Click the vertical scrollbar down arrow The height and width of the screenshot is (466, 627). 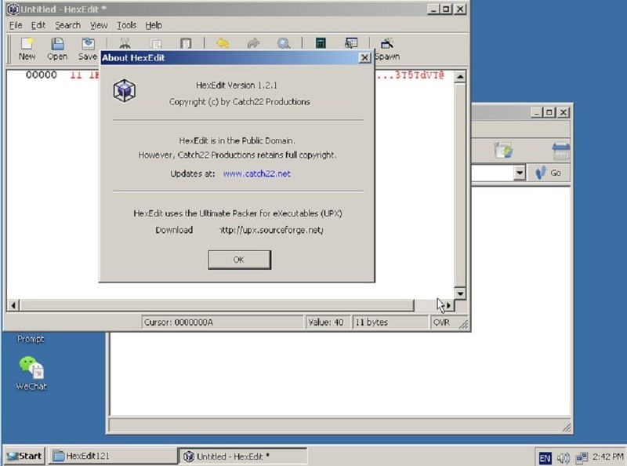point(460,293)
